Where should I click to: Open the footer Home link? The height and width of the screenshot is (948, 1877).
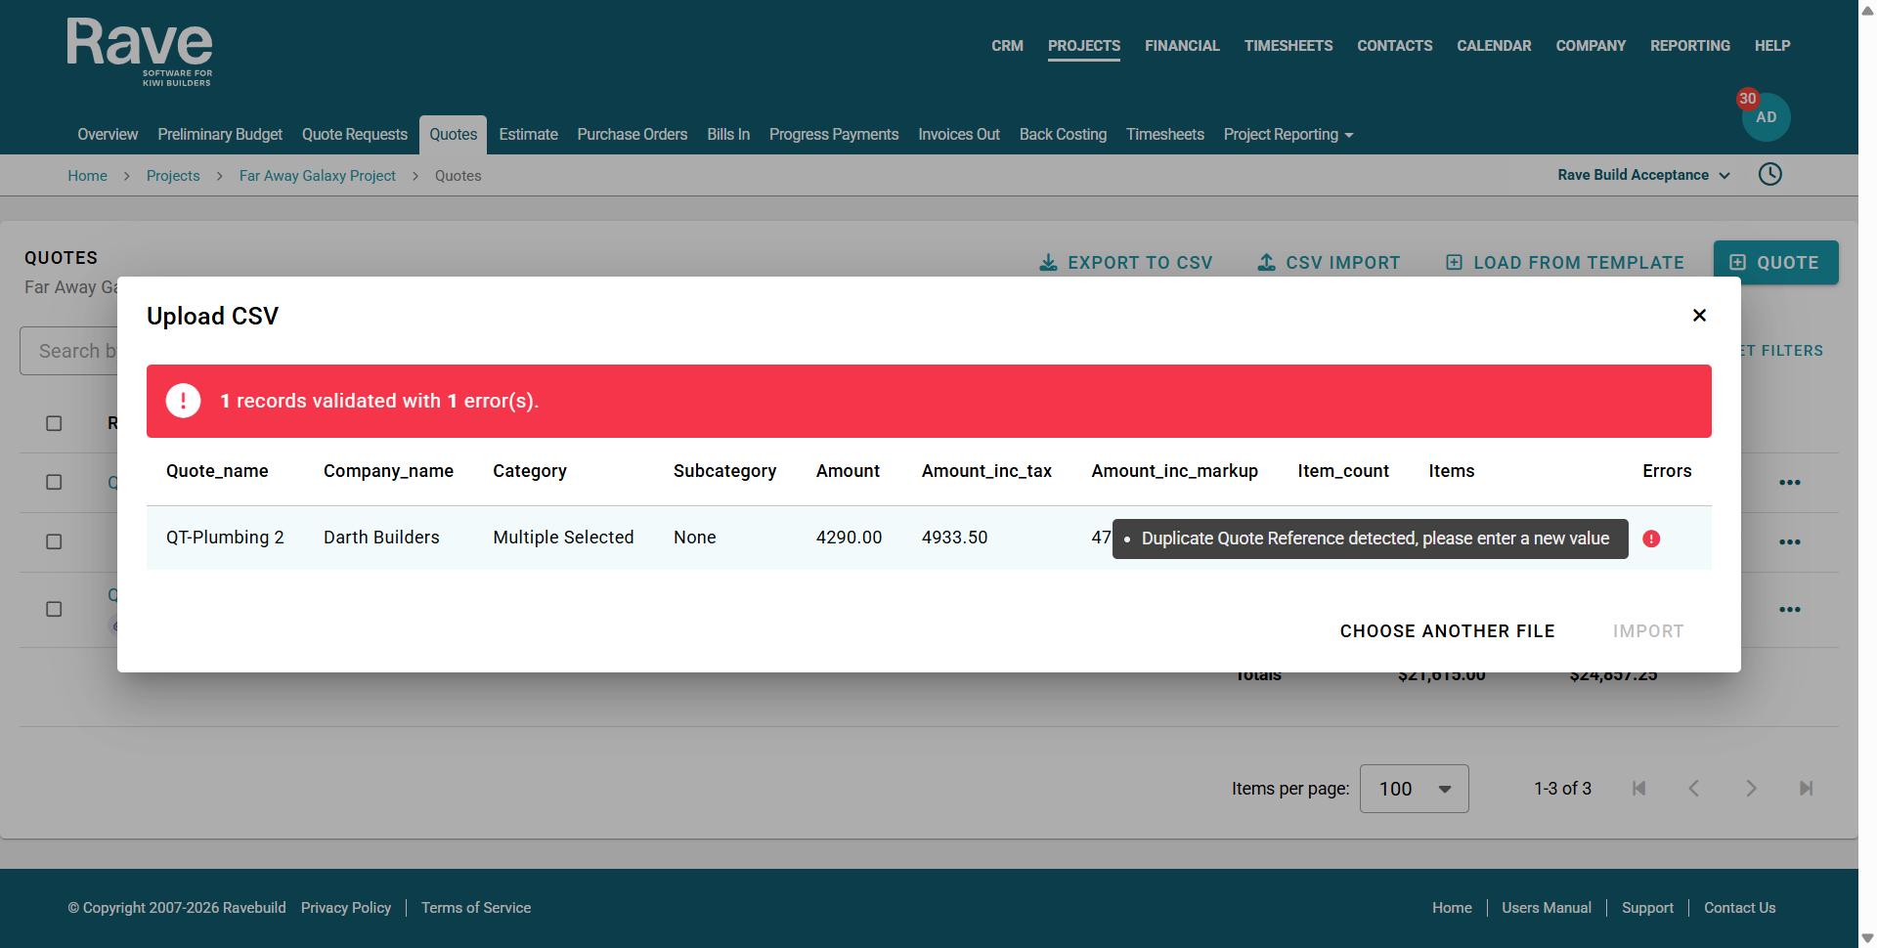pyautogui.click(x=1452, y=908)
